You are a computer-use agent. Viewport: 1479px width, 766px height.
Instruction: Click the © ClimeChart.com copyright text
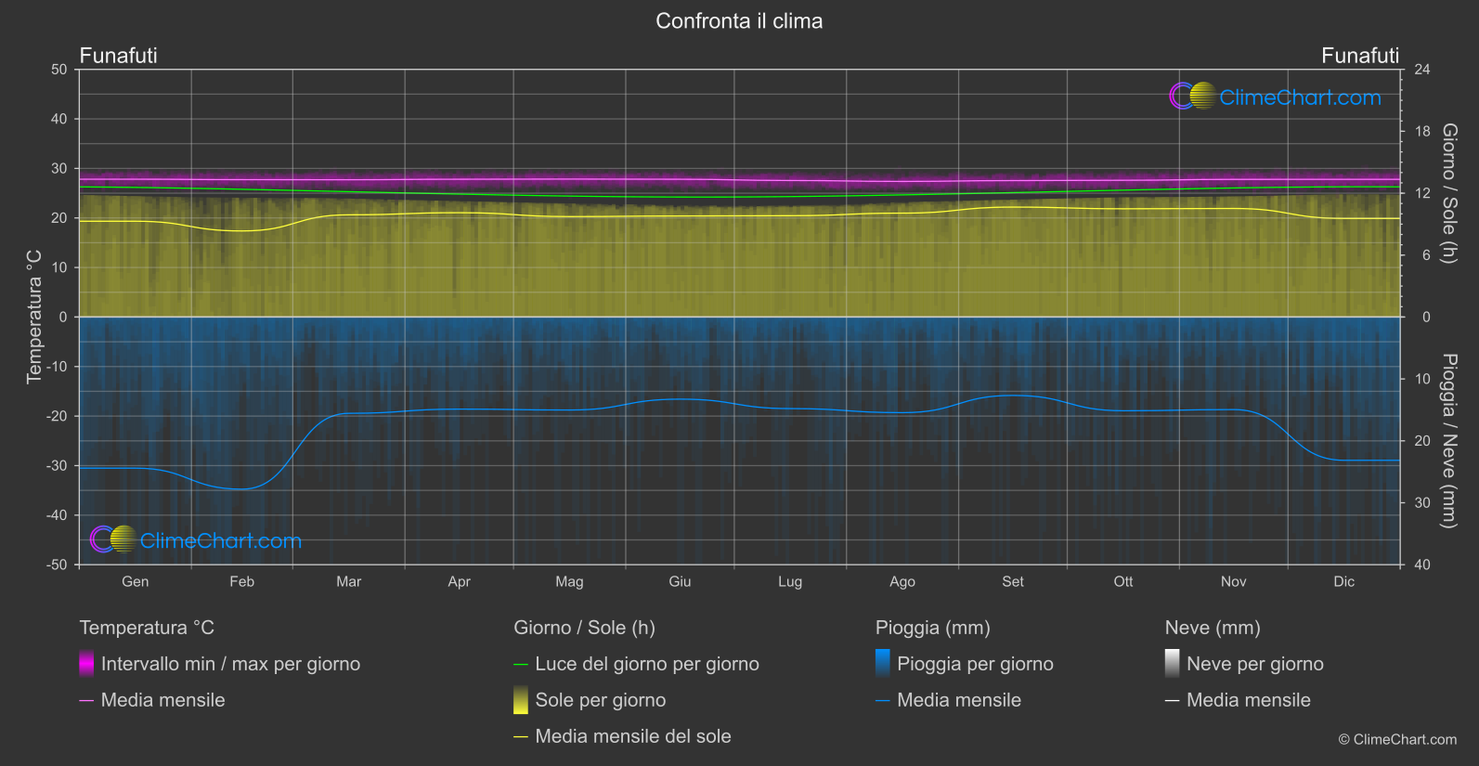click(x=1397, y=739)
